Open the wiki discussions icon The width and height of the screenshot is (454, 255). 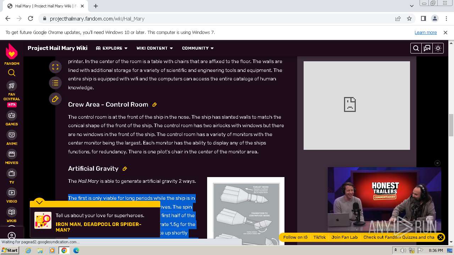(427, 48)
